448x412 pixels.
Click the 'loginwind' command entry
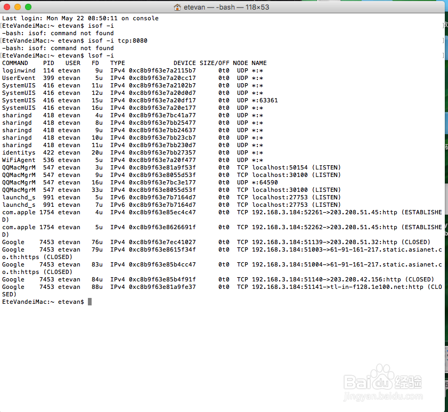tap(19, 70)
